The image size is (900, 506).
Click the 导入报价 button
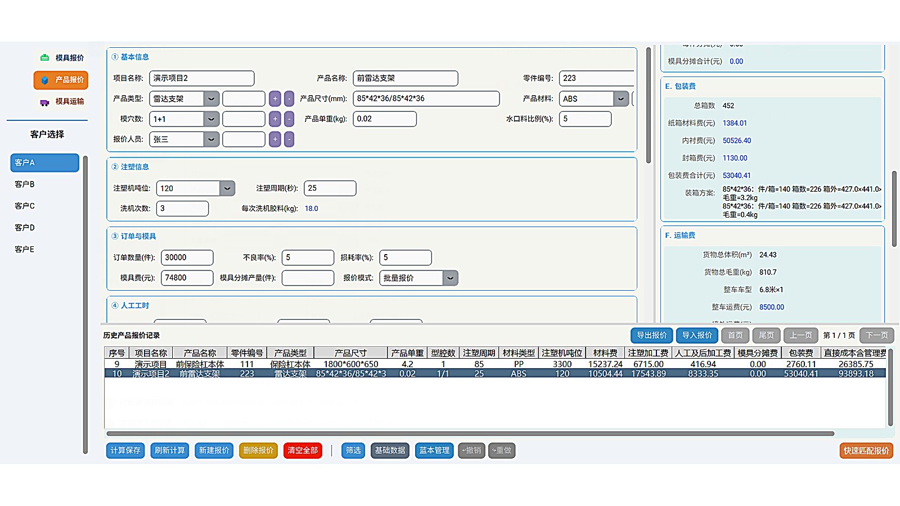[697, 336]
